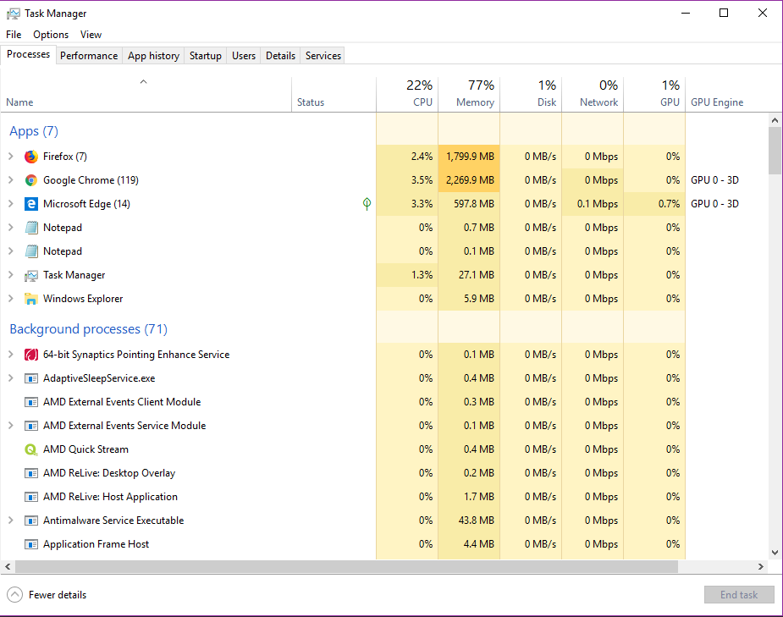Click the Firefox icon in Apps list
Viewport: 783px width, 617px height.
click(31, 157)
